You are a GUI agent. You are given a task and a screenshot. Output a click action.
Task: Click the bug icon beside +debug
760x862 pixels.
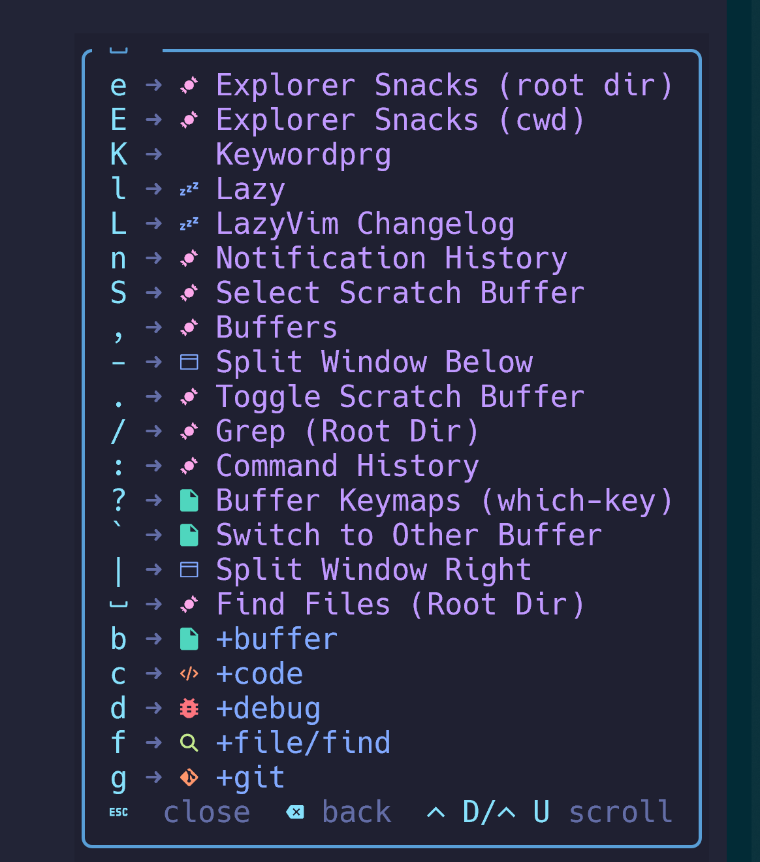pyautogui.click(x=189, y=708)
